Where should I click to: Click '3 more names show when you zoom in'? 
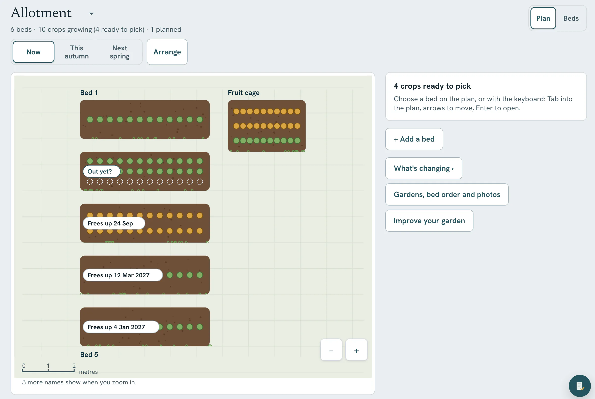79,382
